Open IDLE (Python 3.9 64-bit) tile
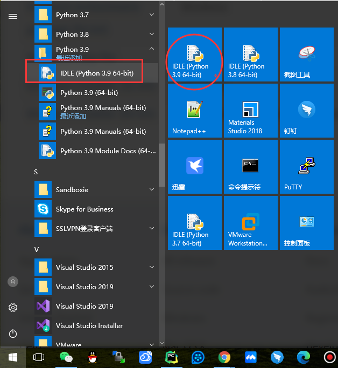This screenshot has width=338, height=368. (x=195, y=54)
